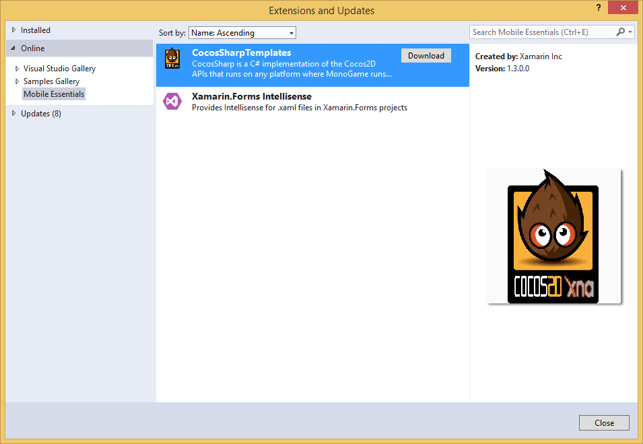Image resolution: width=643 pixels, height=444 pixels.
Task: Open the Sort by dropdown
Action: click(242, 33)
